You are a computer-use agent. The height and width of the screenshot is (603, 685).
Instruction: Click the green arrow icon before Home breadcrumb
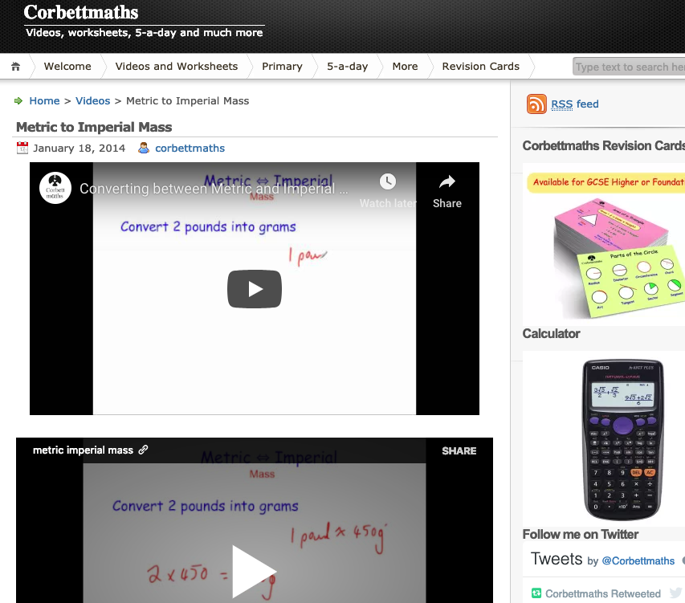18,100
